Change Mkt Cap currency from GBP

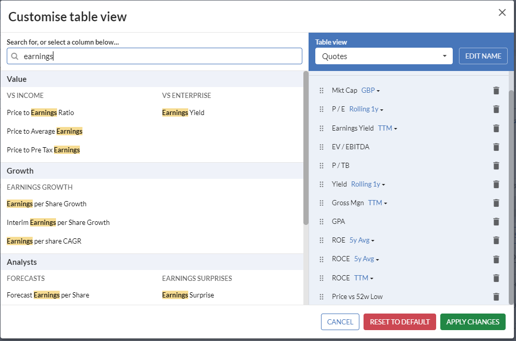[x=371, y=90]
